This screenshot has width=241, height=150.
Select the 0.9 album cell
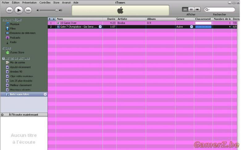(161, 23)
